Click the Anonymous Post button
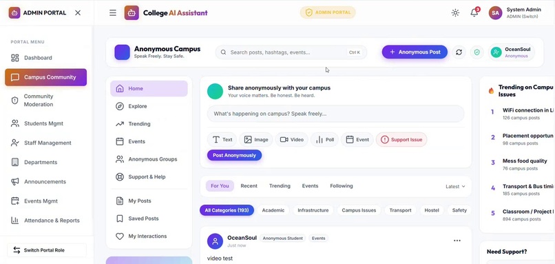The height and width of the screenshot is (264, 555). [415, 52]
